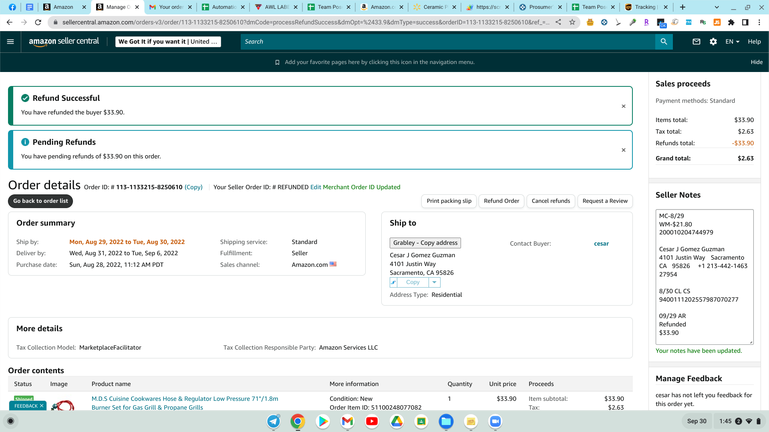This screenshot has width=769, height=432.
Task: Open Telegram from the shelf
Action: 274,421
